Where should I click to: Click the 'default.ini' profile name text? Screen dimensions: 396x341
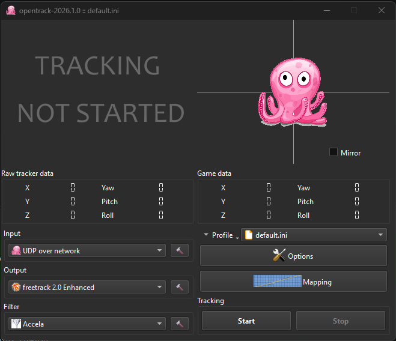(271, 235)
